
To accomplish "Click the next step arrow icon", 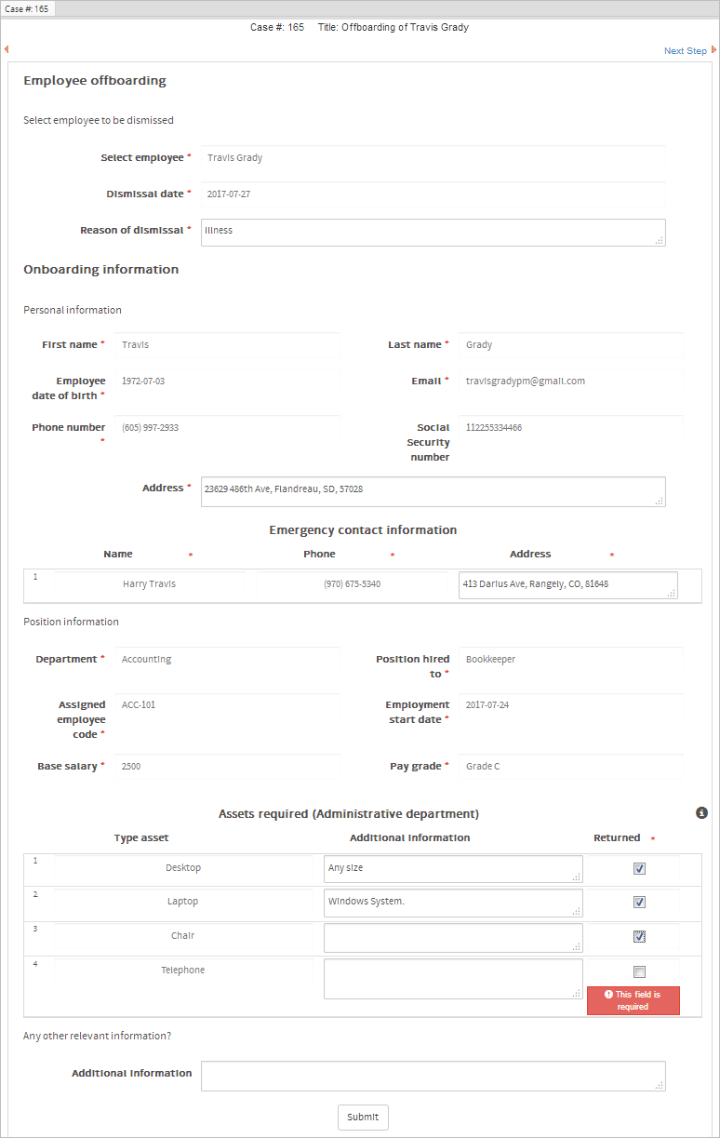I will (713, 50).
